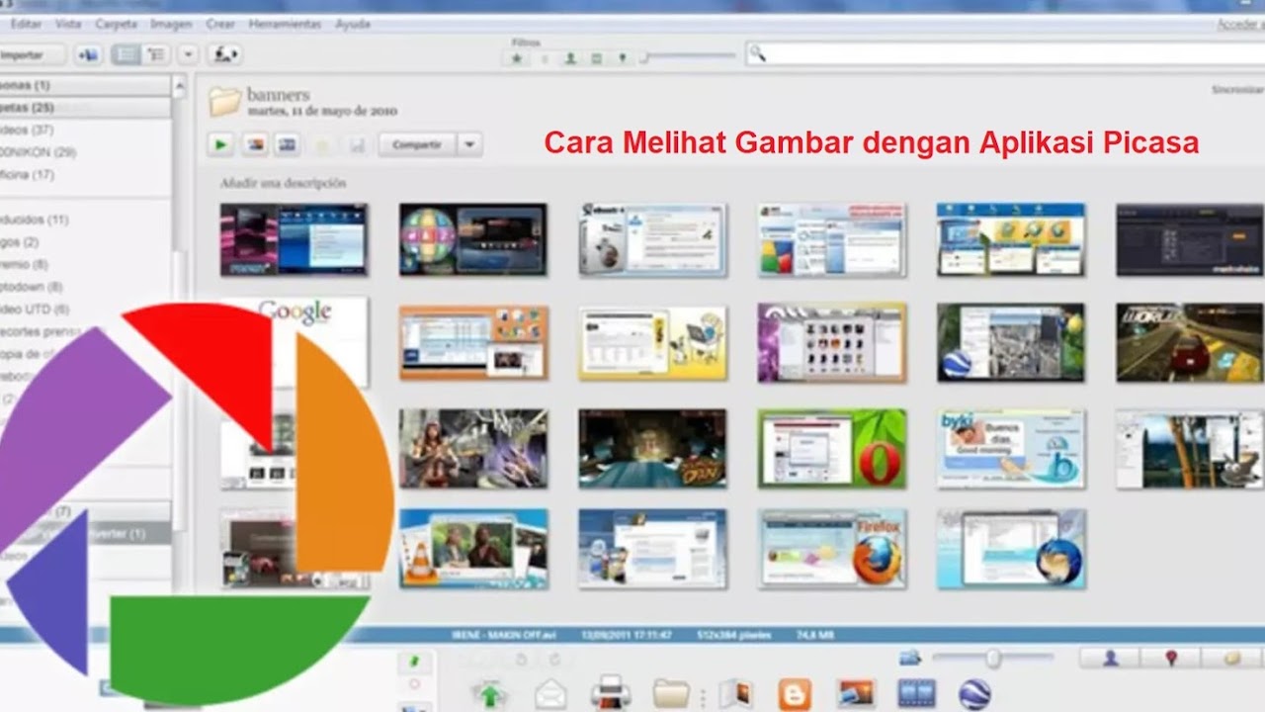
Task: Click the magnifier icon in search box
Action: (x=757, y=53)
